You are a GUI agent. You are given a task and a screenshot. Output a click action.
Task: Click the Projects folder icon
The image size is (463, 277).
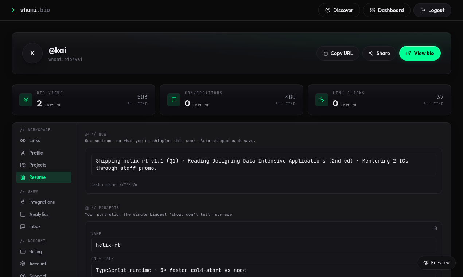coord(23,165)
